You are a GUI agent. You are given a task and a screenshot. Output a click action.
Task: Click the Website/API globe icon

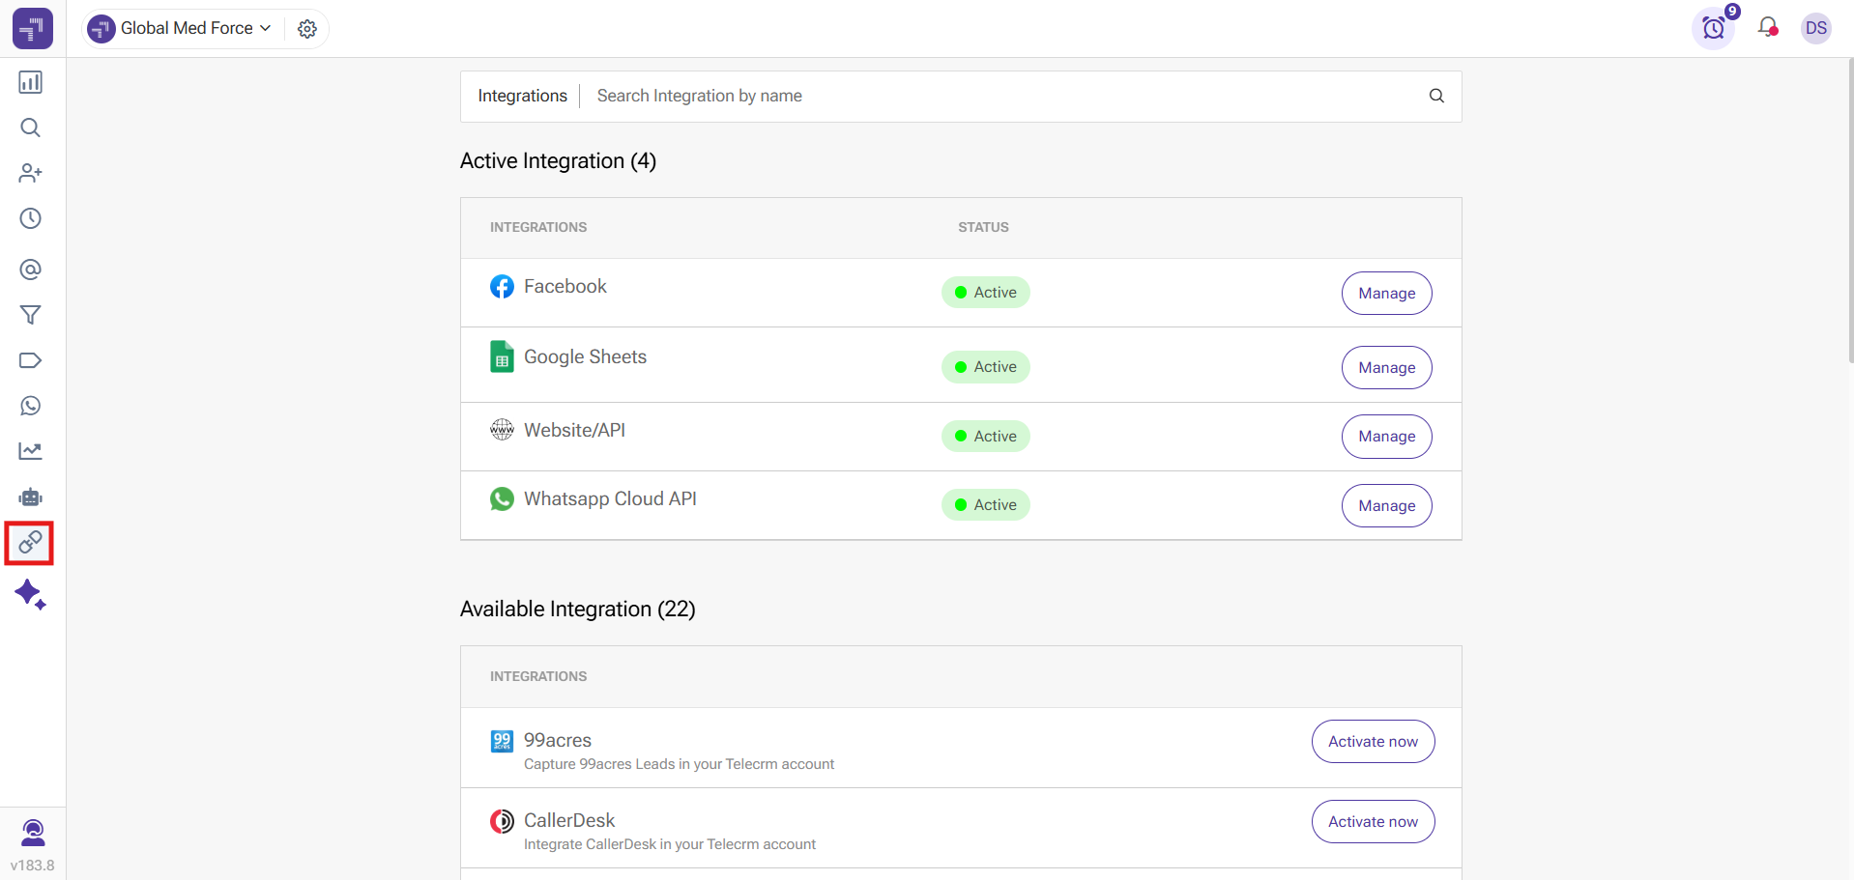point(502,430)
